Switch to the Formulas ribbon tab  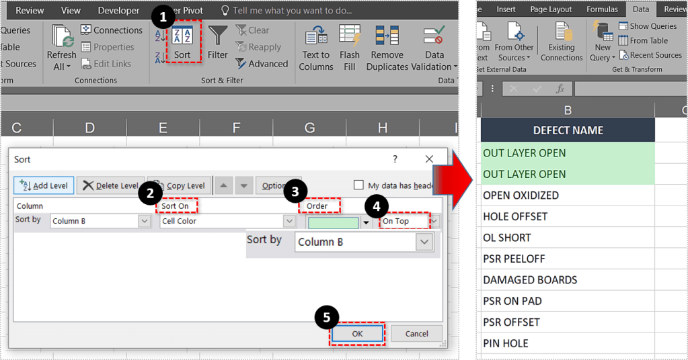point(602,9)
